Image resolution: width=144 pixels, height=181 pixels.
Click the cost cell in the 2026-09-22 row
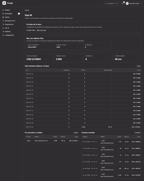pos(136,90)
